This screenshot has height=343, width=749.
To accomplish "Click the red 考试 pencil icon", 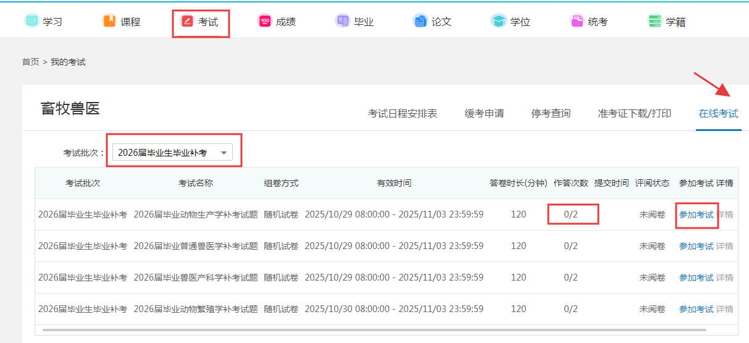I will coord(187,22).
